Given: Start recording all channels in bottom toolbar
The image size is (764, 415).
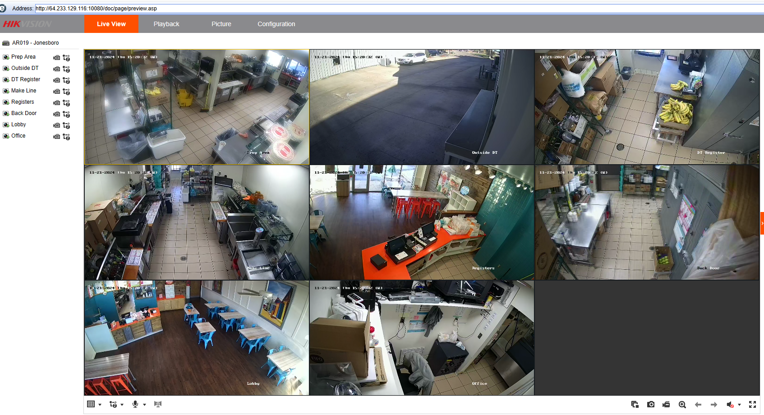Looking at the screenshot, I should tap(666, 405).
